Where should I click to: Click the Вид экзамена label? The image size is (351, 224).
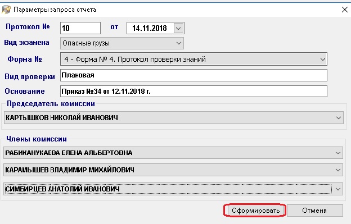[26, 43]
